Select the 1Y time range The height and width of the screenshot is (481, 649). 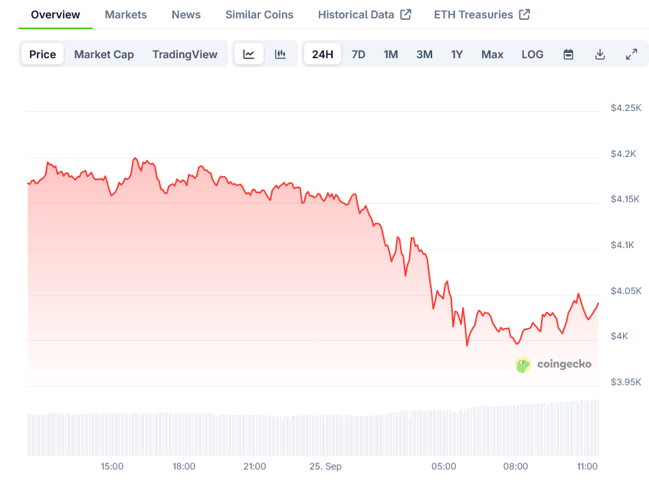pos(457,54)
